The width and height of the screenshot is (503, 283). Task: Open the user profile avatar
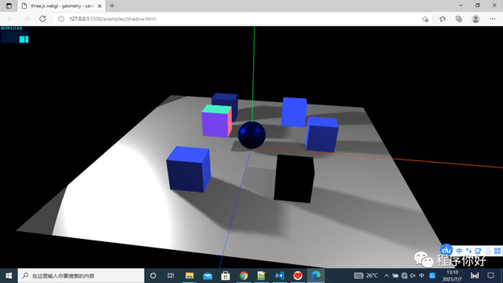click(x=475, y=19)
